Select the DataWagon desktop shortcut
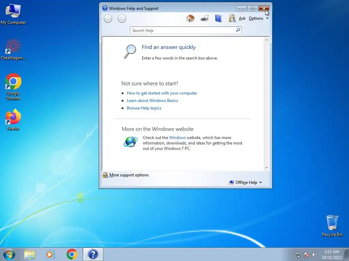Viewport: 349px width, 261px height. [x=13, y=49]
